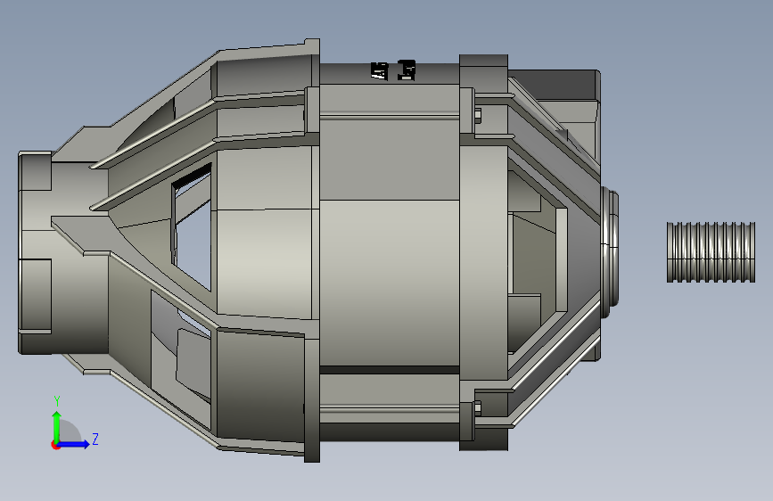Viewport: 773px width, 501px height.
Task: Click the lower-right hex bolt head near the flange
Action: pos(477,408)
